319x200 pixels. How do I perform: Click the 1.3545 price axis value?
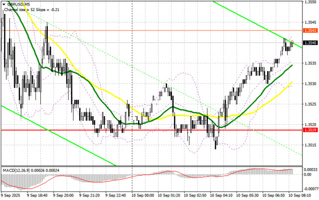coord(310,22)
